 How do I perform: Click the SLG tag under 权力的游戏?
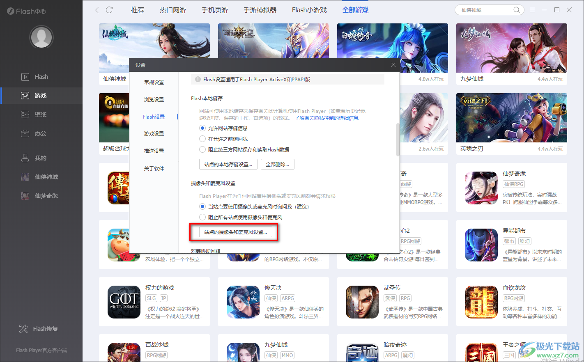click(152, 298)
